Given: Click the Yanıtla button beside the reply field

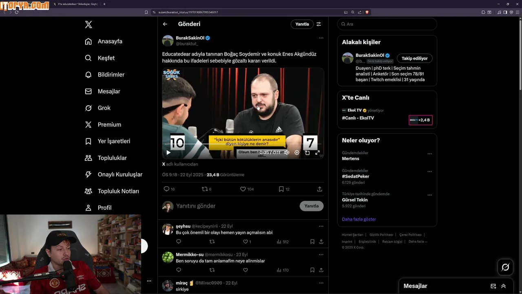Looking at the screenshot, I should 312,206.
